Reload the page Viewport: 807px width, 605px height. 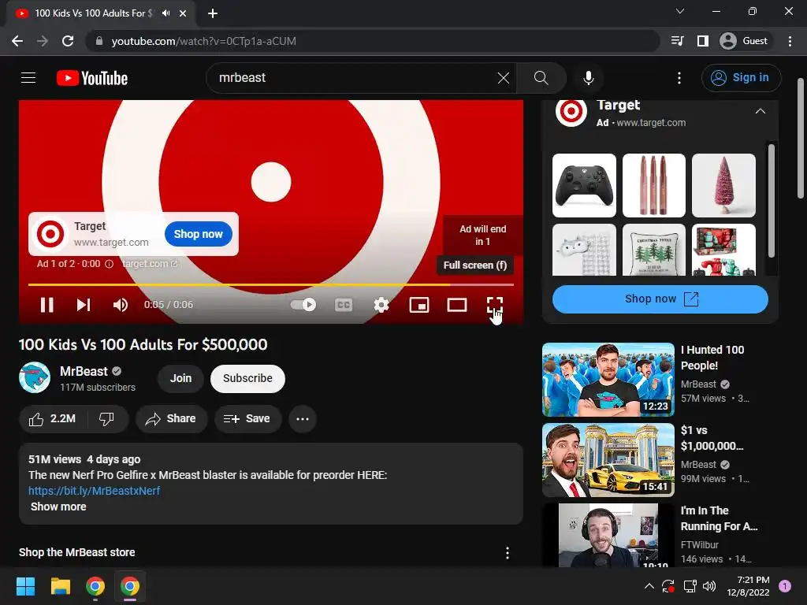pos(68,41)
